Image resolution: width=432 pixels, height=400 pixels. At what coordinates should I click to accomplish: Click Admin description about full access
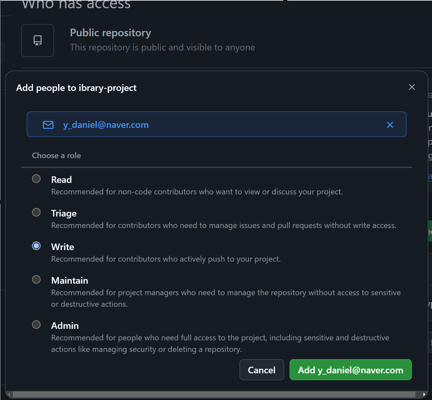click(220, 343)
